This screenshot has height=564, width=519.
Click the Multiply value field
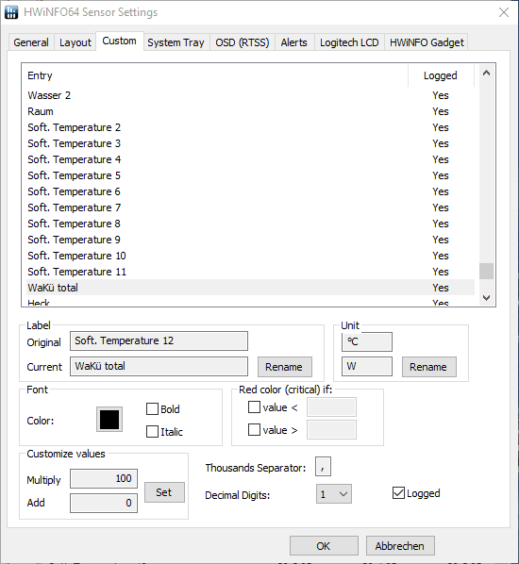[x=104, y=479]
